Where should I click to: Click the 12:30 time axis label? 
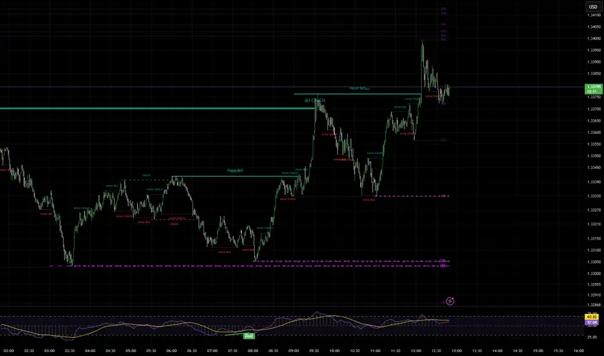tap(436, 351)
